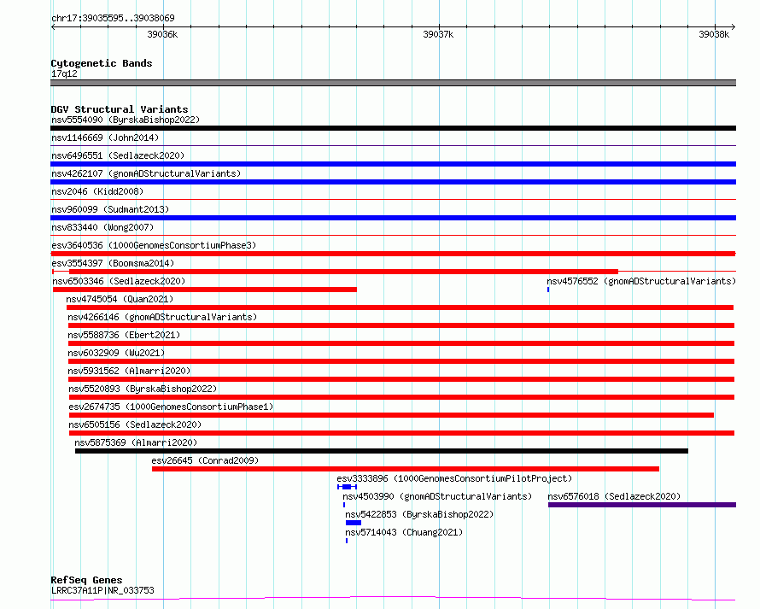Open variant nsv4503990 (gnomADStructuralVariants) label
The height and width of the screenshot is (609, 760).
(437, 496)
